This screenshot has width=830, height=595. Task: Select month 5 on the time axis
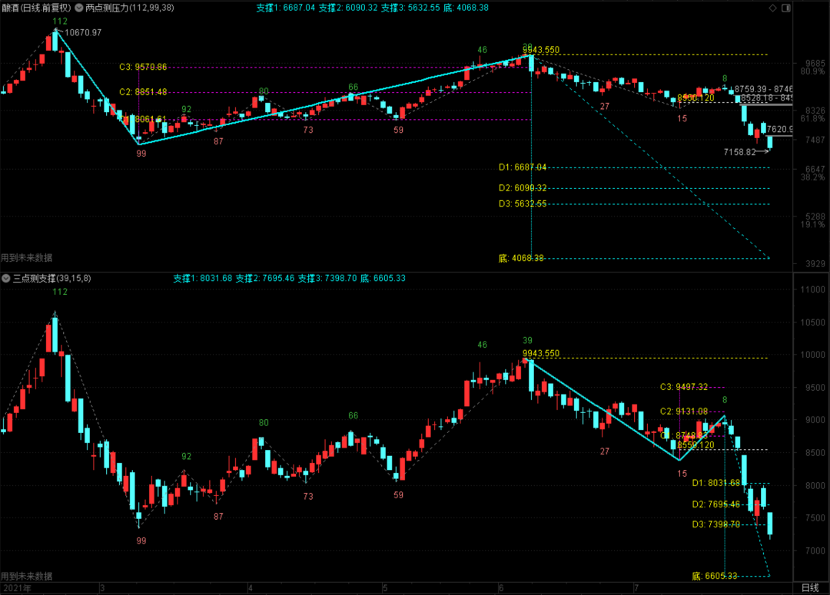pyautogui.click(x=385, y=588)
